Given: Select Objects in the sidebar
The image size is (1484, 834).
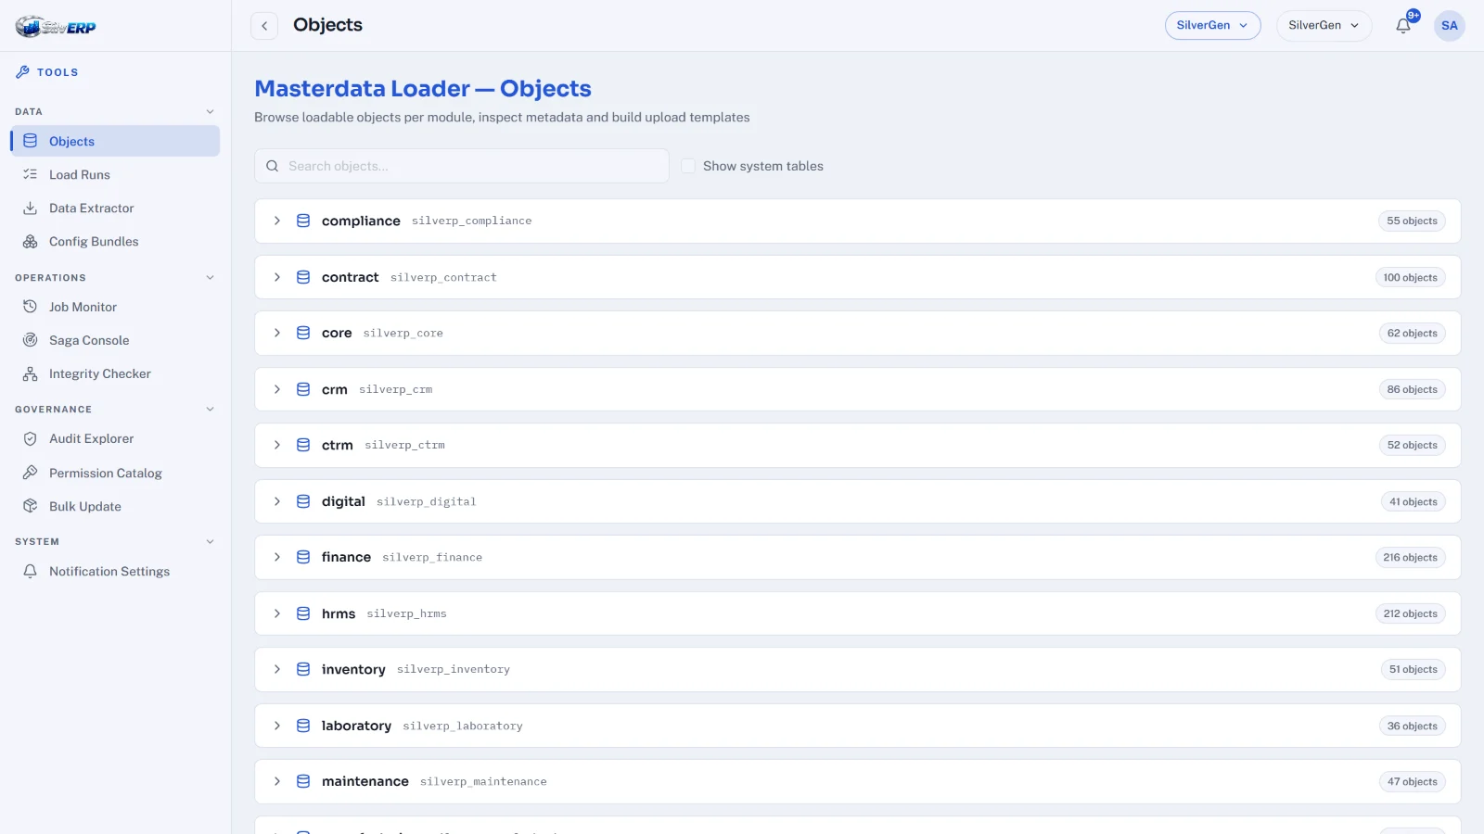Looking at the screenshot, I should 115,141.
